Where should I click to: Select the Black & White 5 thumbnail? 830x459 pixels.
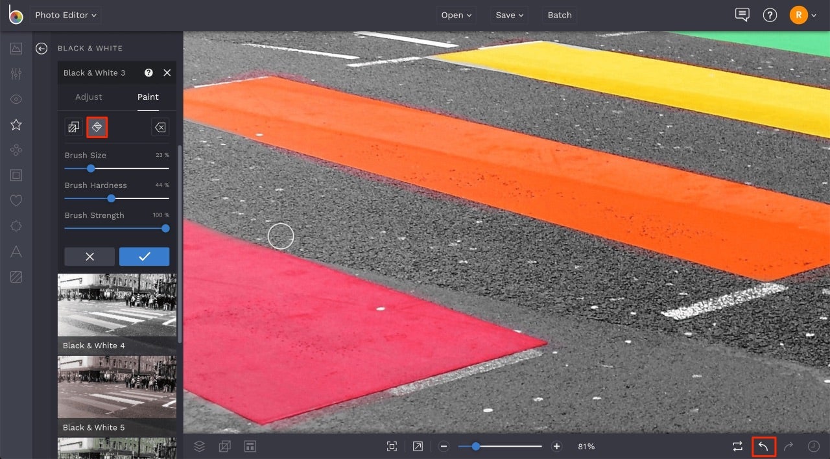117,386
